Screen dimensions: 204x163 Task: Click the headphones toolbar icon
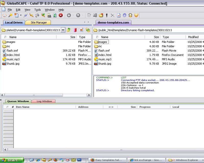[x=130, y=15]
